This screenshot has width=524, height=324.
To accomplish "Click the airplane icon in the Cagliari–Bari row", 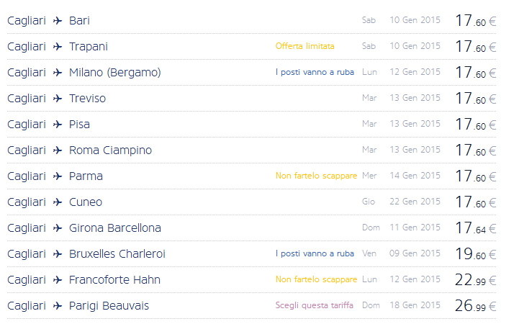I will pos(58,21).
